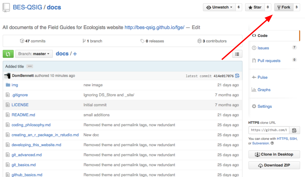Open DomBennett's profile link
305x177 pixels.
tap(23, 76)
